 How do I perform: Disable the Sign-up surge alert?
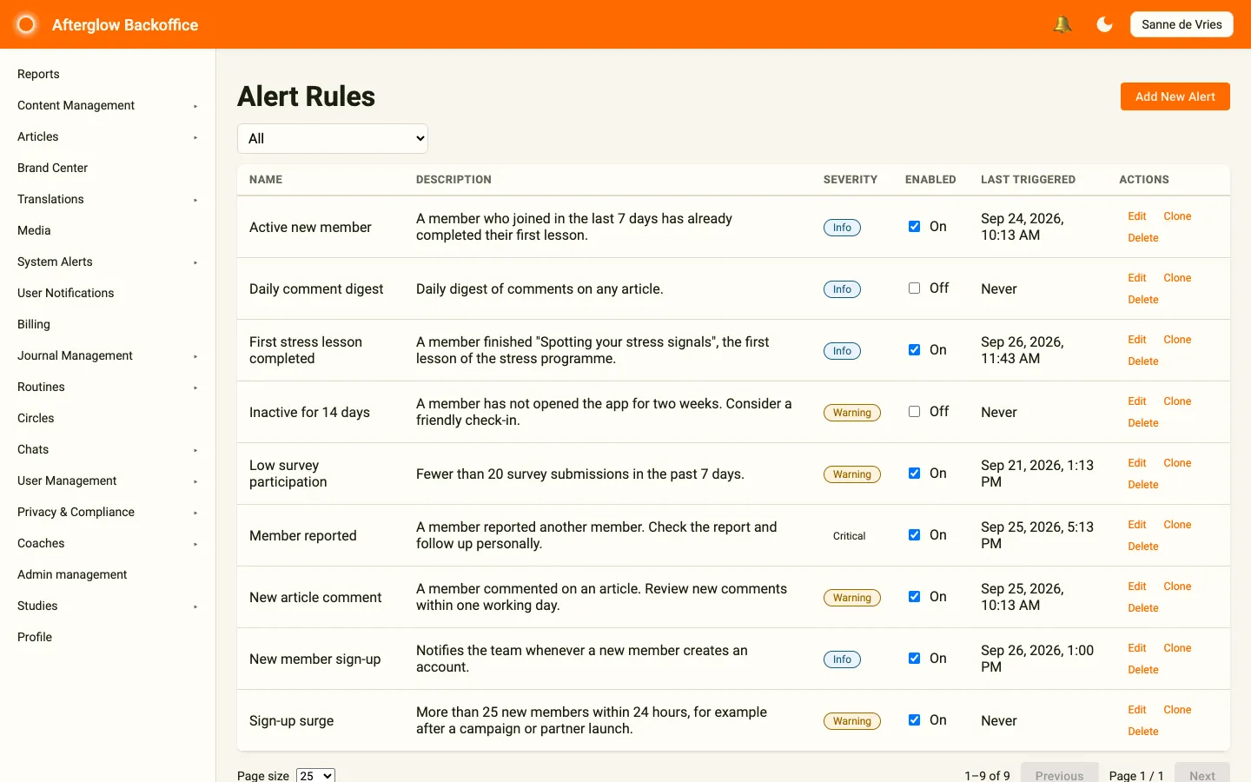coord(914,720)
